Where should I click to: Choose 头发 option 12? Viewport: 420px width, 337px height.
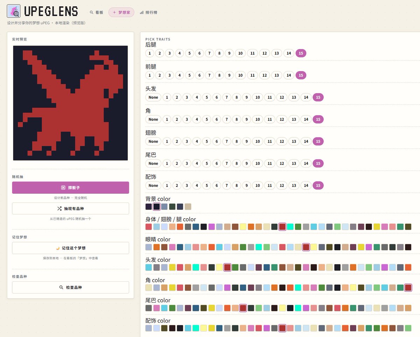(x=282, y=97)
